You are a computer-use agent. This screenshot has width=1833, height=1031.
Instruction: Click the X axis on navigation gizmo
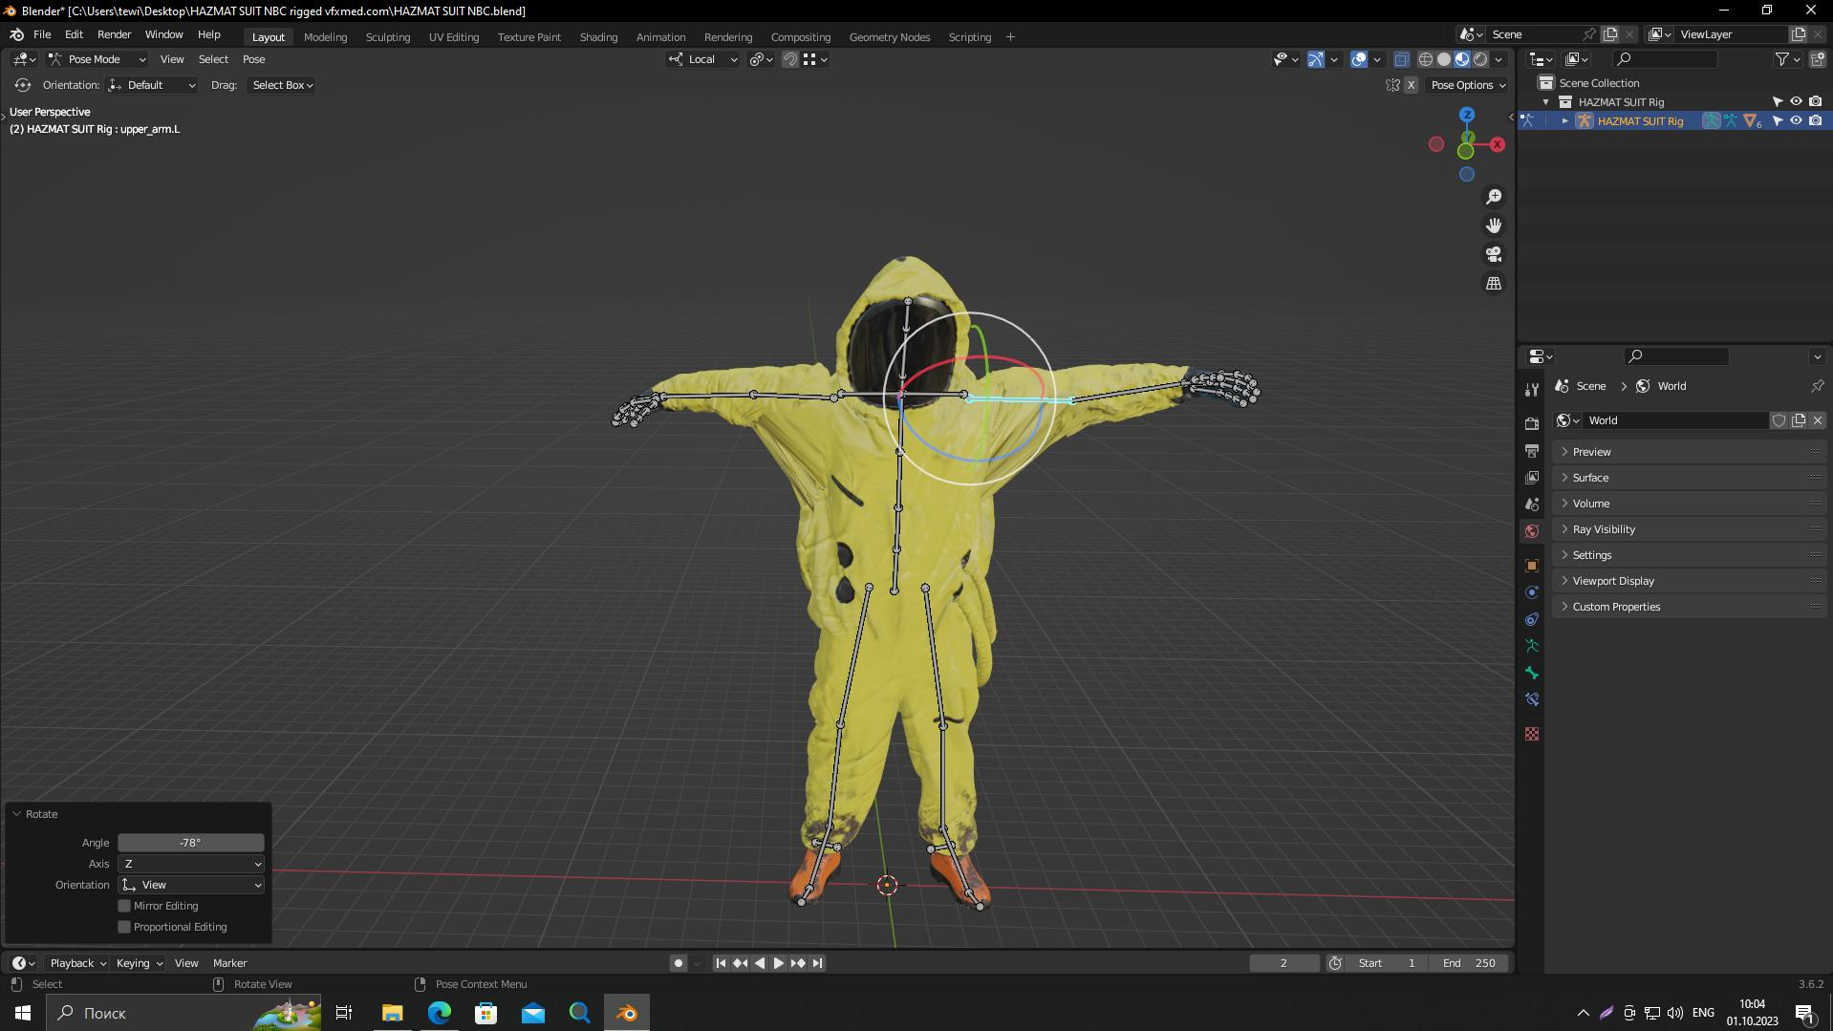1498,144
